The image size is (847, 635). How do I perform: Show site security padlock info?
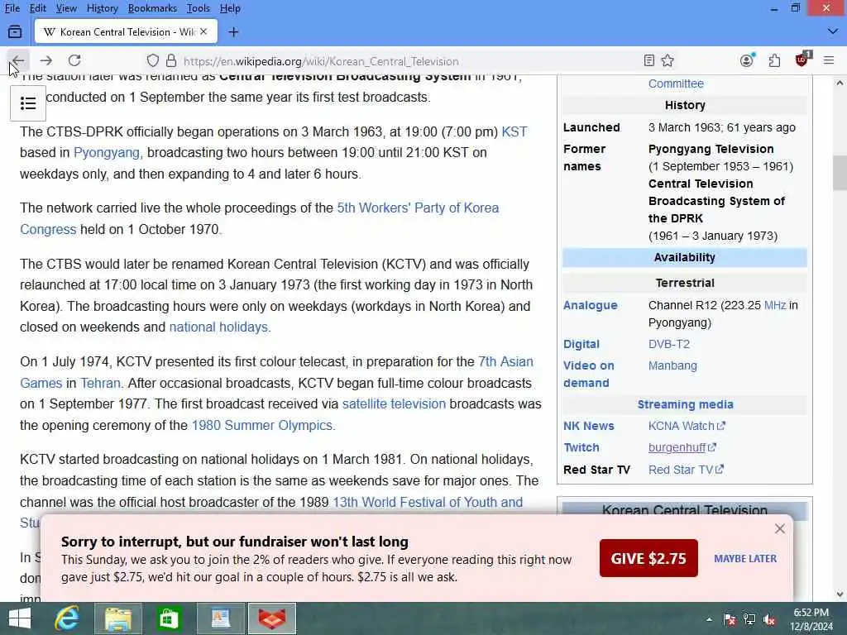(x=171, y=60)
